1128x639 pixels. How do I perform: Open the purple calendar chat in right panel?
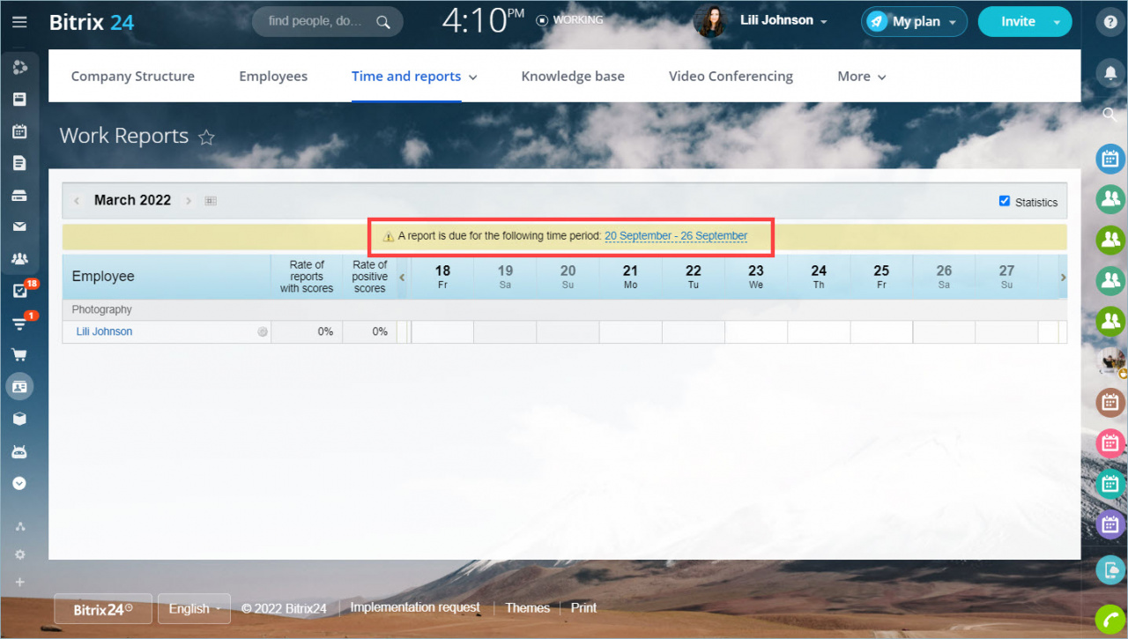coord(1110,524)
